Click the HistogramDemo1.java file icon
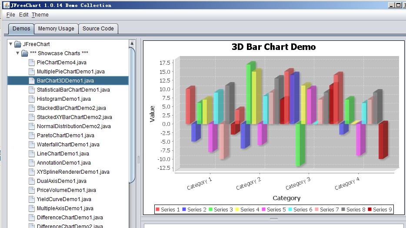 tap(32, 99)
